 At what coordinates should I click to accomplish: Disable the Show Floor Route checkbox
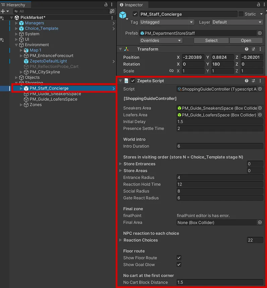pos(179,258)
